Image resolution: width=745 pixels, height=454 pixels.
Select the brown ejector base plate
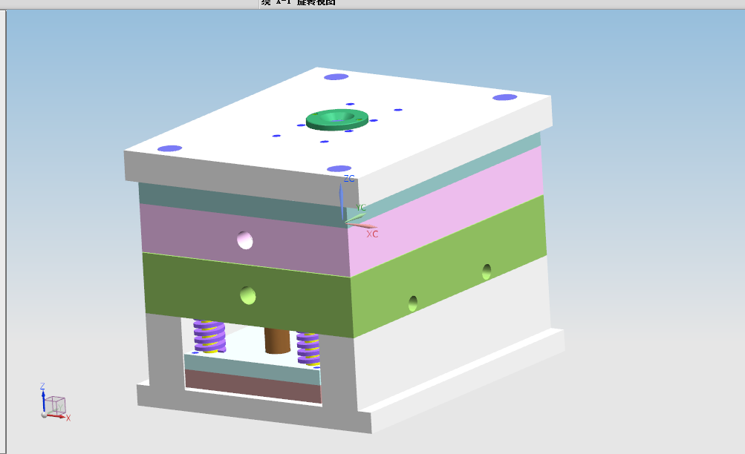(253, 386)
